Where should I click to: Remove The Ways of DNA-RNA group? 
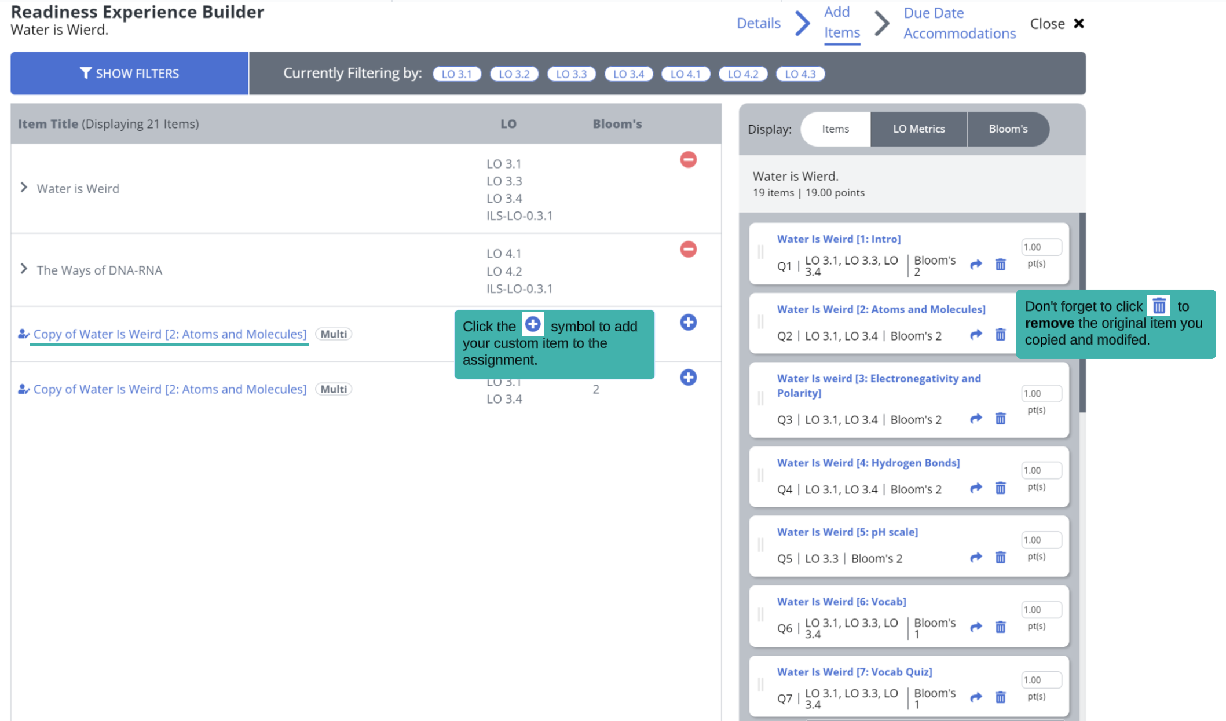pyautogui.click(x=688, y=250)
